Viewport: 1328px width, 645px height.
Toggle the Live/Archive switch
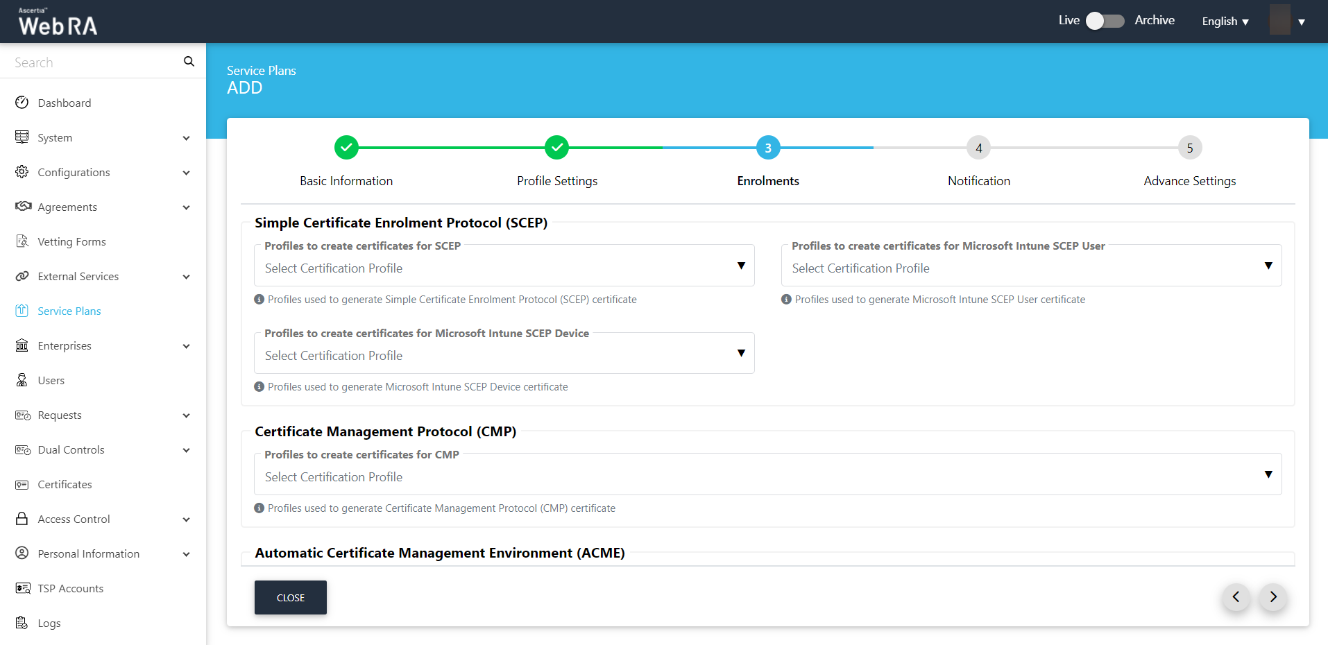click(x=1105, y=21)
